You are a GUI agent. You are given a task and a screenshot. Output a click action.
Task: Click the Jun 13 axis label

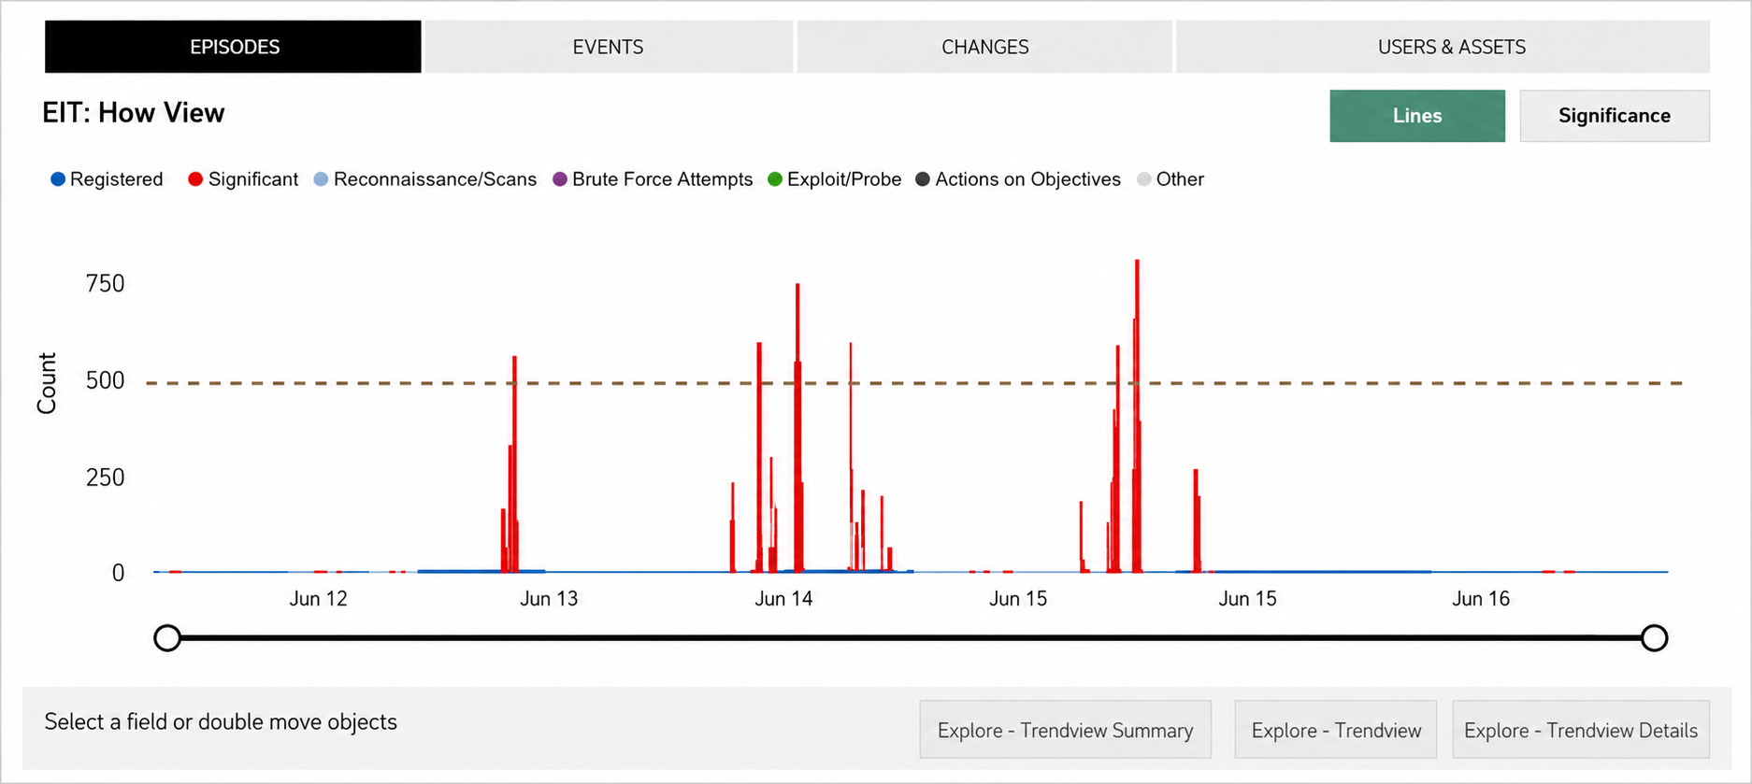pyautogui.click(x=549, y=599)
